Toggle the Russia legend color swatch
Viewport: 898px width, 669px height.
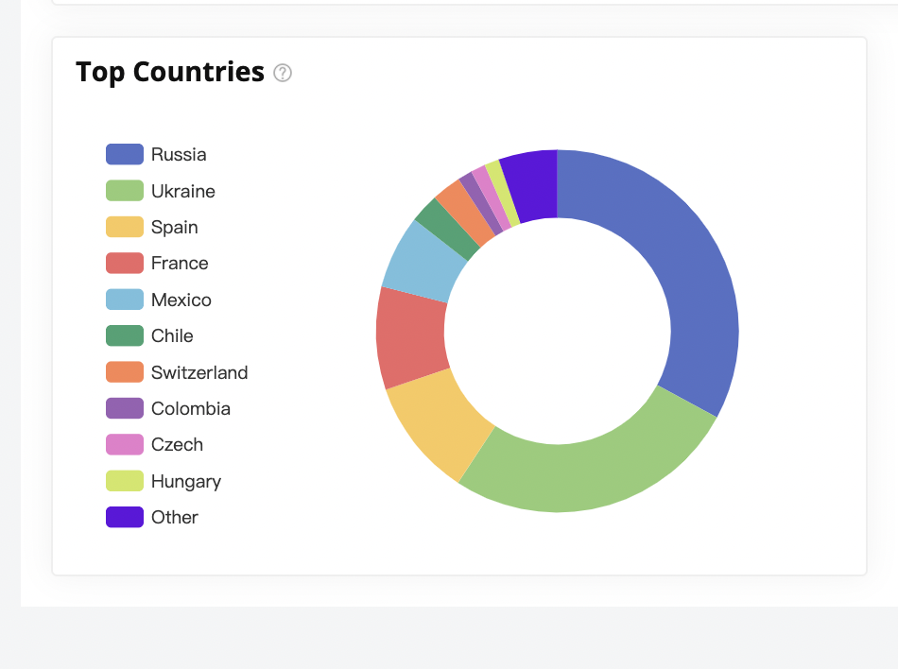pos(124,155)
